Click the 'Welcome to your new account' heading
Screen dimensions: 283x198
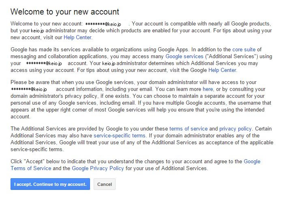[65, 11]
